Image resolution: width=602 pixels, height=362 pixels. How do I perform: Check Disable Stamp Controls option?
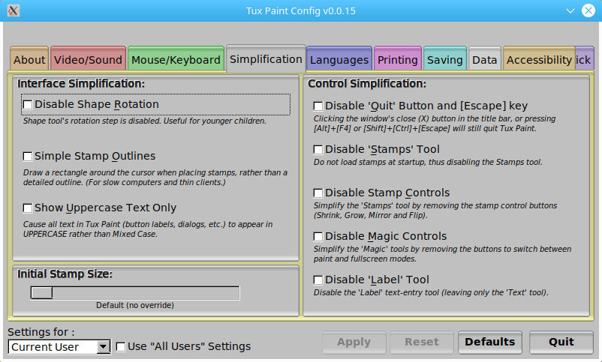[318, 193]
